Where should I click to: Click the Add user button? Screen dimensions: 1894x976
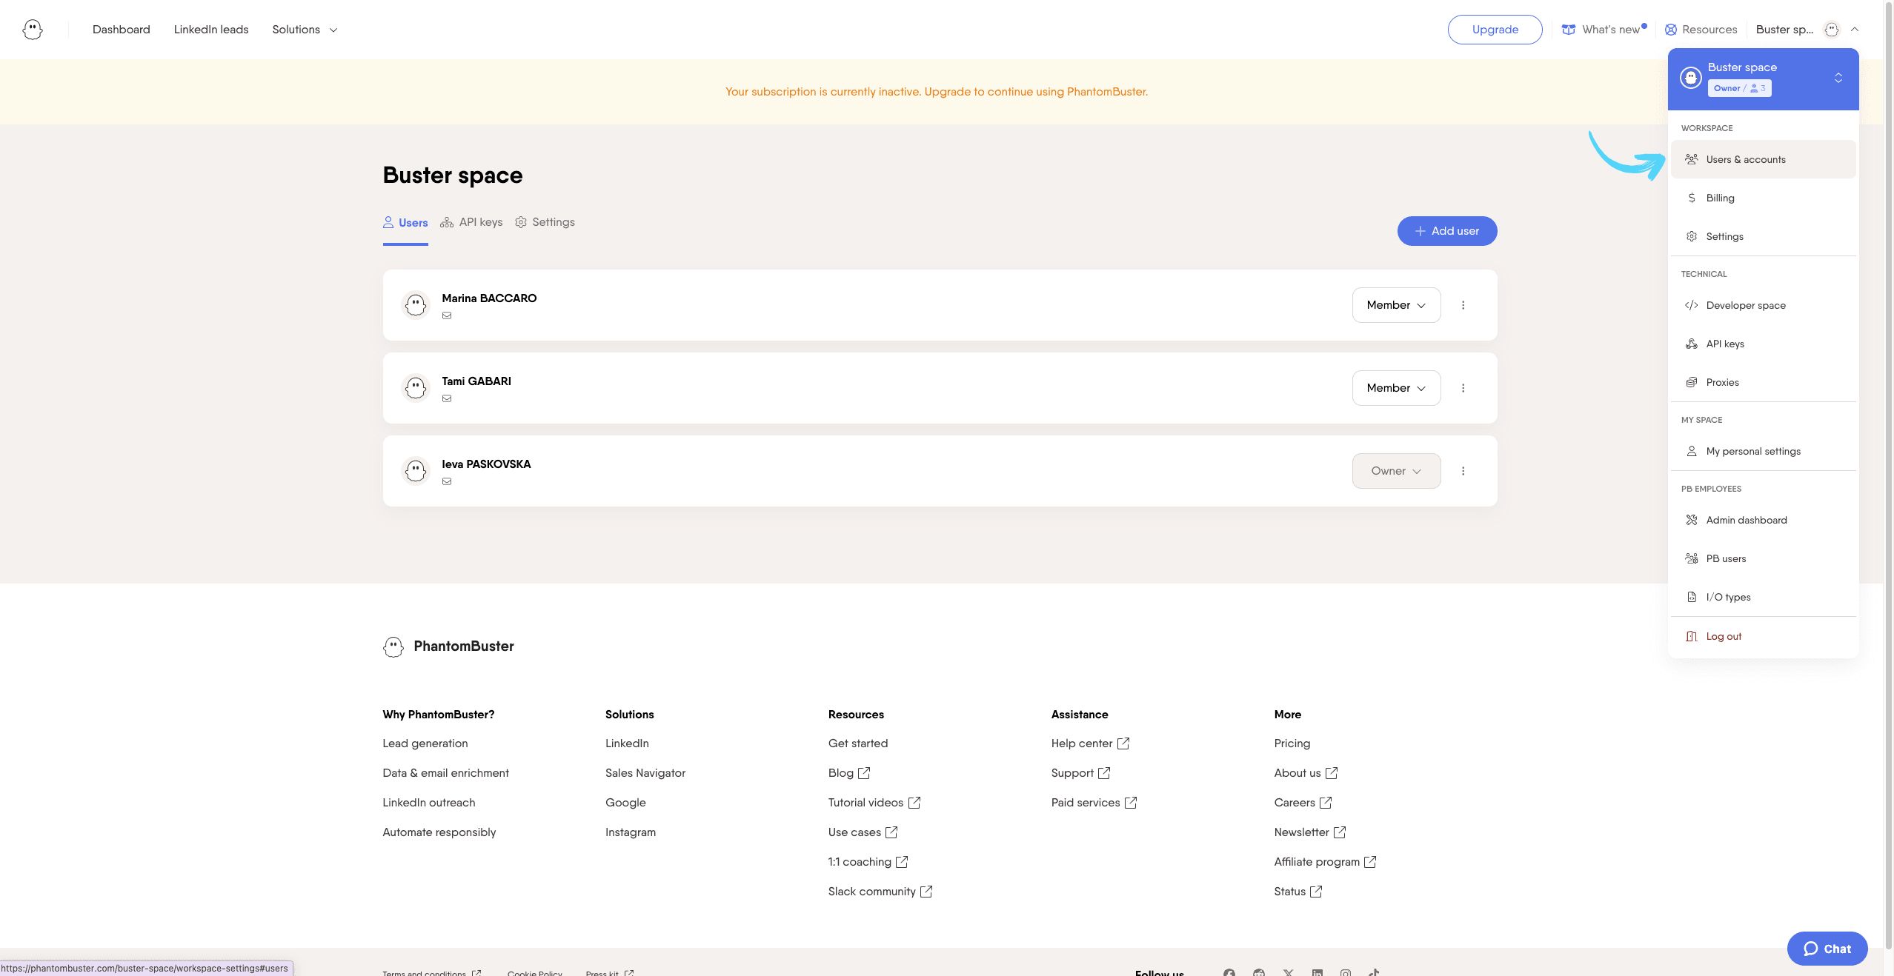click(1447, 231)
